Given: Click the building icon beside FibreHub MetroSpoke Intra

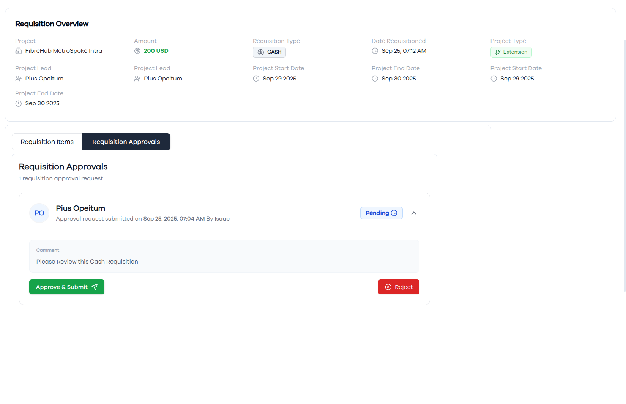Looking at the screenshot, I should (x=18, y=51).
